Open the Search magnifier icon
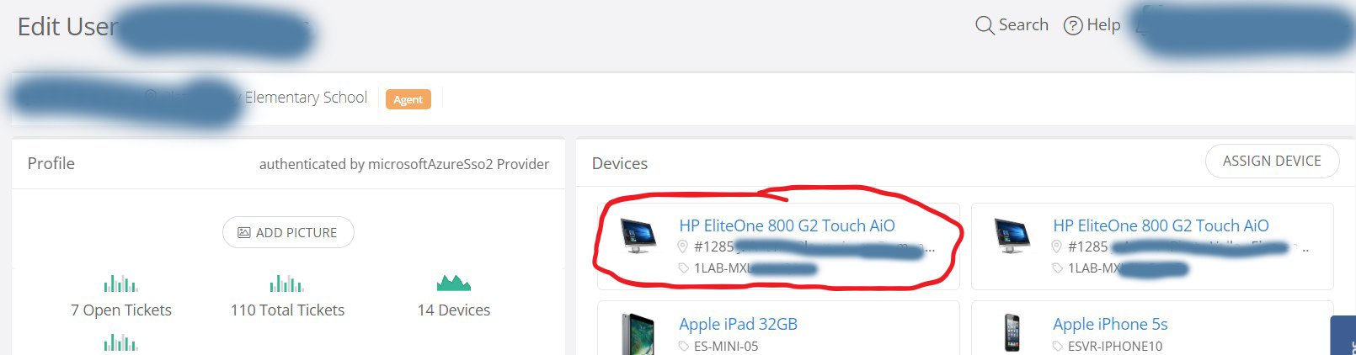 (985, 25)
